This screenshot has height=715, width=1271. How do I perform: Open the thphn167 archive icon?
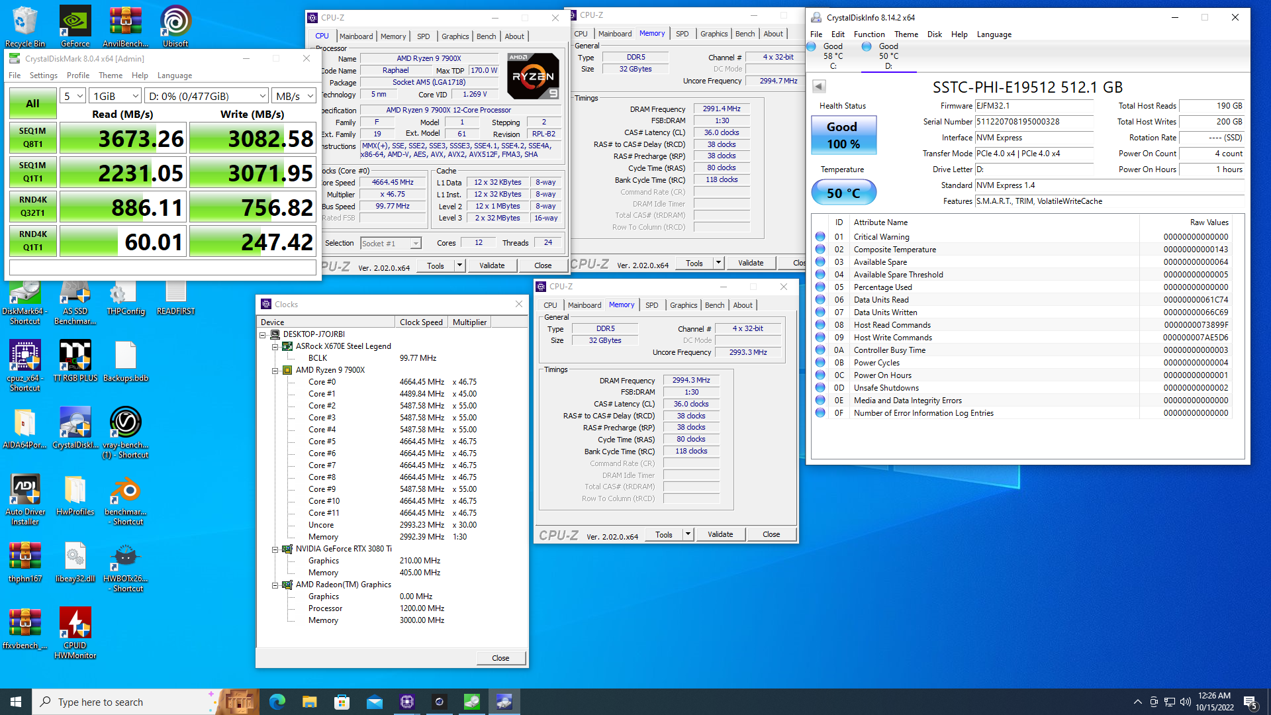(x=25, y=561)
